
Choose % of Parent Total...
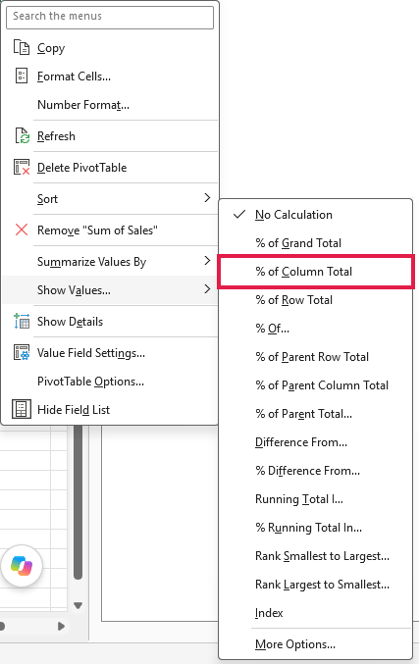(304, 414)
